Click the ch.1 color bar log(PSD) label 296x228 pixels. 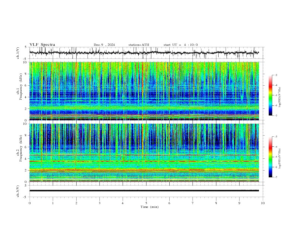(x=280, y=97)
